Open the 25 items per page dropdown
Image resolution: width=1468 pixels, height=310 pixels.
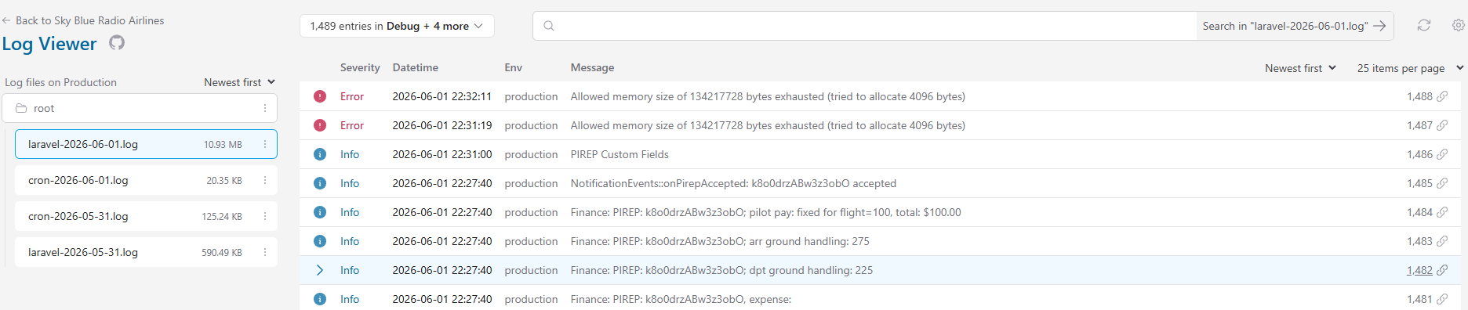pyautogui.click(x=1410, y=68)
